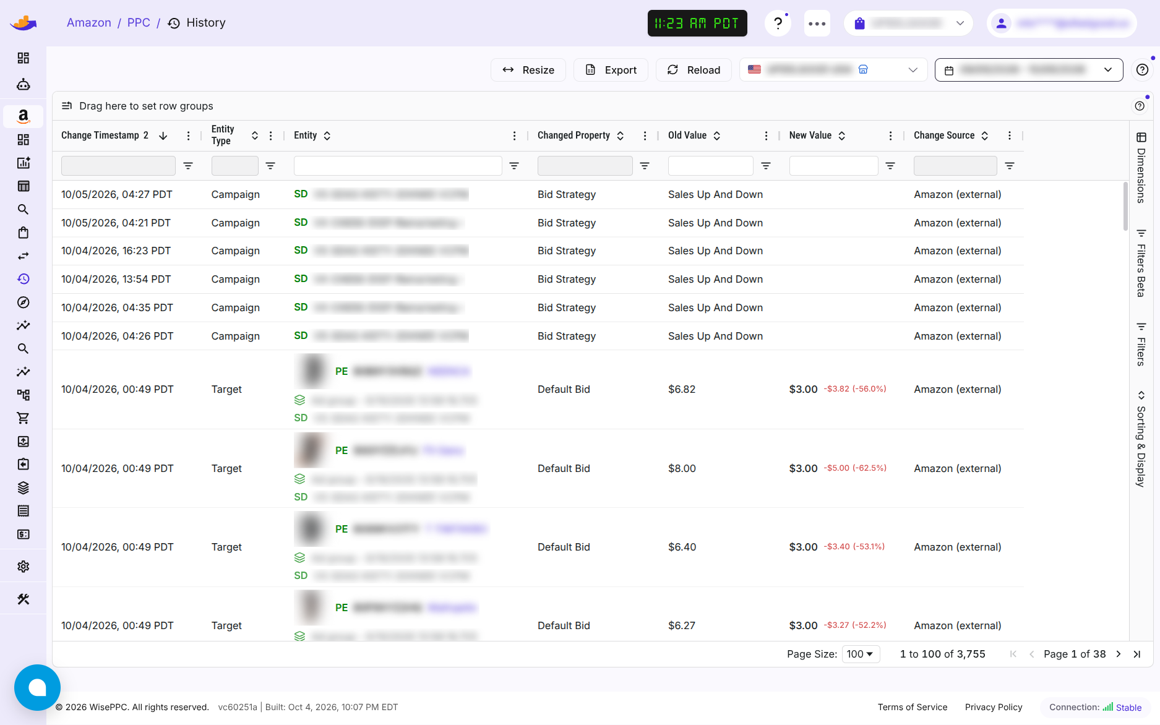Open the store selector dropdown in header
Screen dimensions: 1160x725
pos(908,24)
